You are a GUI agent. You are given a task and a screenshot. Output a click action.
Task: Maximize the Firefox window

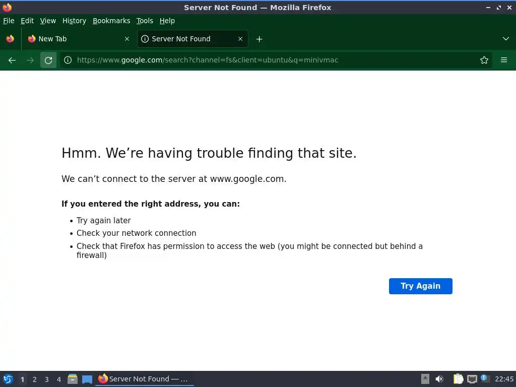499,7
